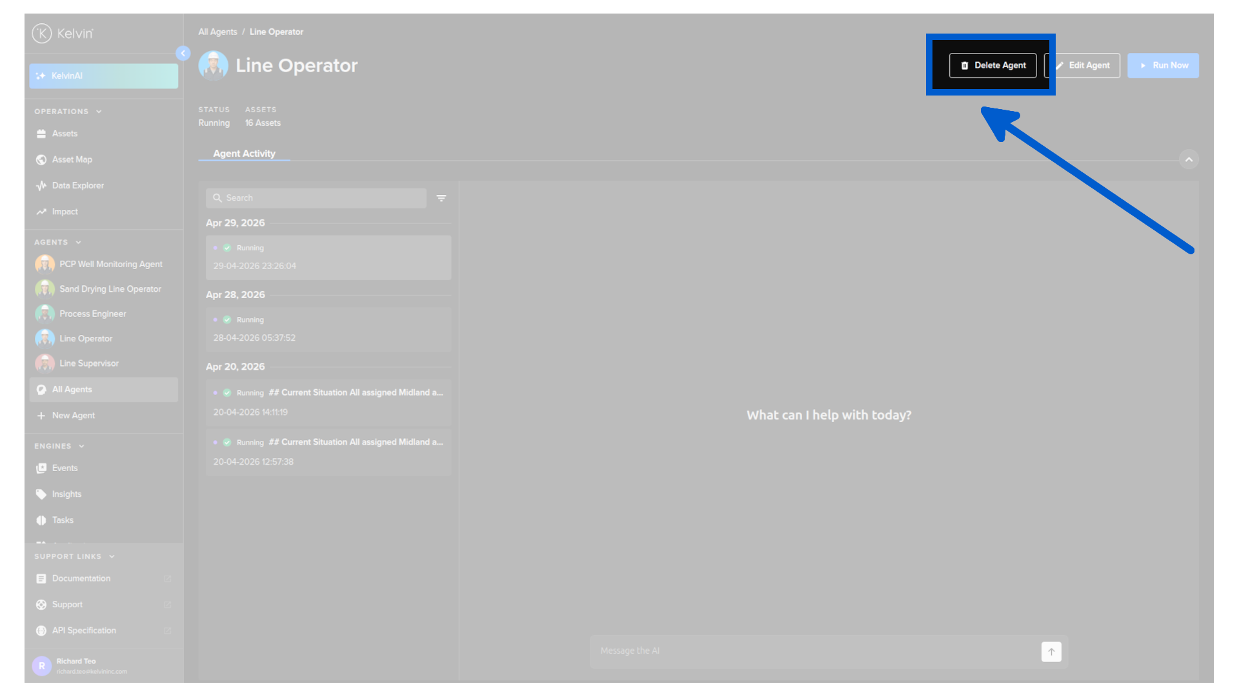The width and height of the screenshot is (1239, 697).
Task: Open the KelvinAI assistant
Action: click(103, 76)
